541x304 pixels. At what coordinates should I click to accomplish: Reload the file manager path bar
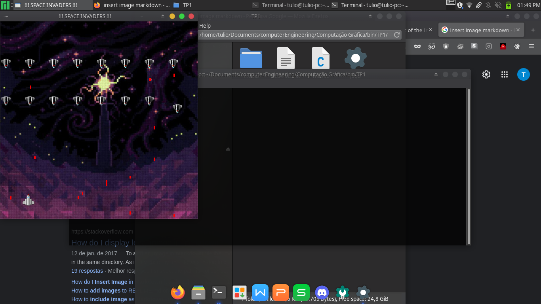397,35
